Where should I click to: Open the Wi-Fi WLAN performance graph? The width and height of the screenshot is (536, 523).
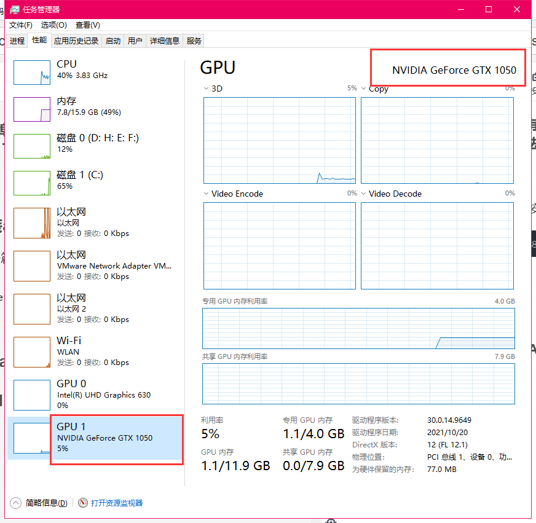click(92, 352)
